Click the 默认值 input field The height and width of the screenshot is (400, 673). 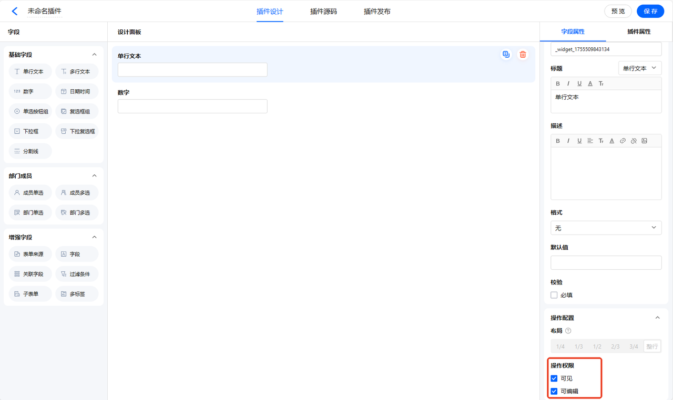(x=606, y=262)
